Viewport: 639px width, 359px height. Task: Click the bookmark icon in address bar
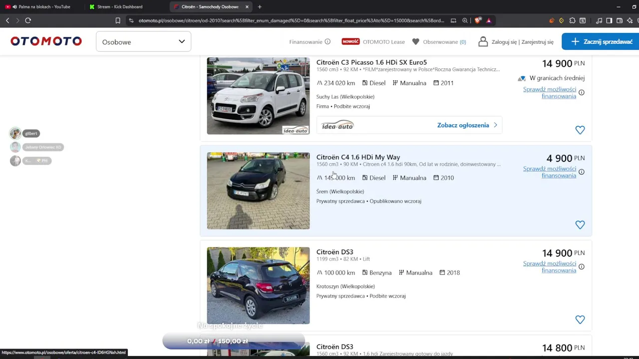(x=118, y=20)
